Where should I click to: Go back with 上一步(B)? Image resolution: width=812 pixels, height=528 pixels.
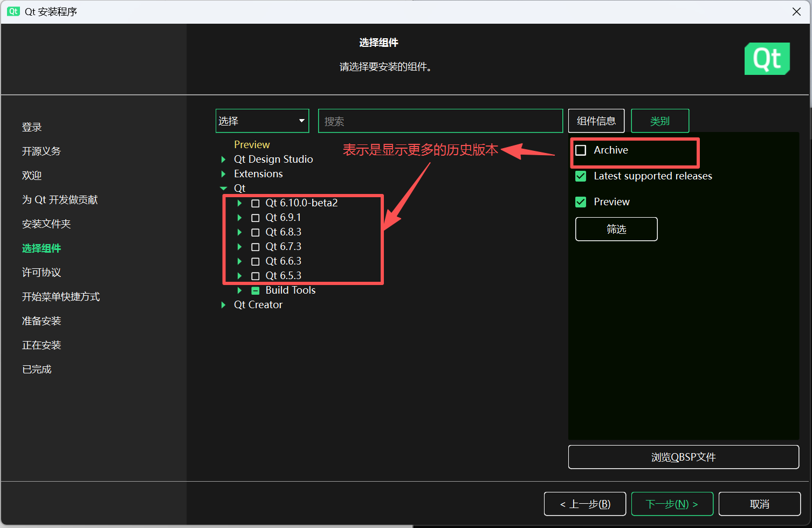tap(585, 504)
